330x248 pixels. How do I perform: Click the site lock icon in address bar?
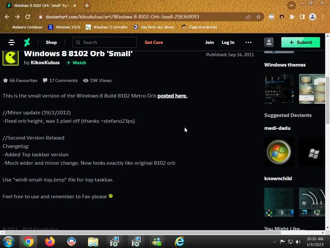(x=40, y=17)
